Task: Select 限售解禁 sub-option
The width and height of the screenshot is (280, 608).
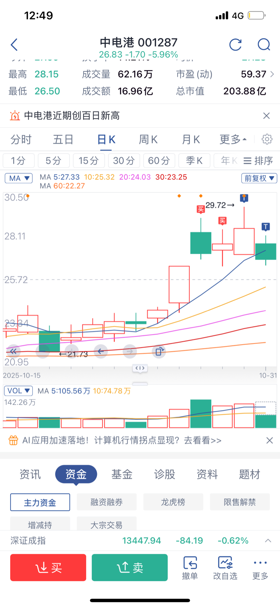Action: [x=240, y=502]
